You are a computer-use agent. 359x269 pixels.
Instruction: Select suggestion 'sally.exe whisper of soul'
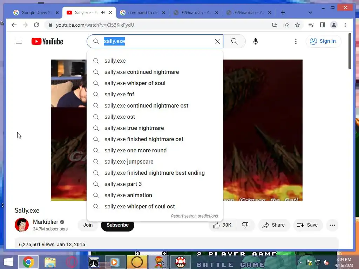155,83
